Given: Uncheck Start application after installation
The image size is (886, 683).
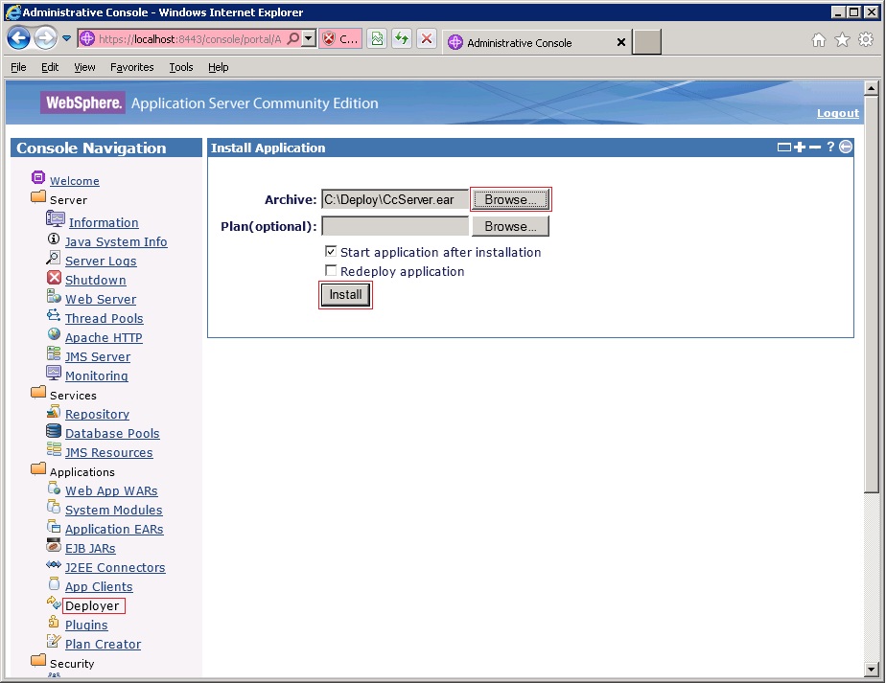Looking at the screenshot, I should [331, 252].
